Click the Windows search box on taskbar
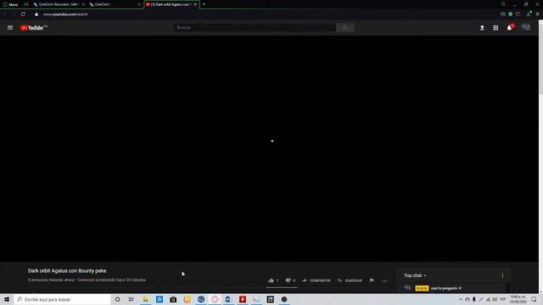 [x=62, y=299]
